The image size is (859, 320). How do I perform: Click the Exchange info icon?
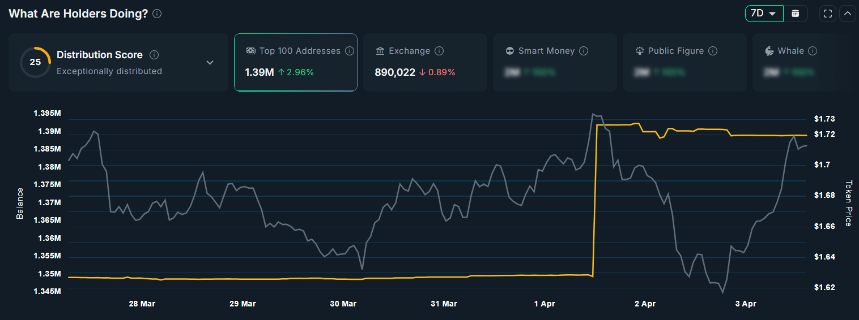point(439,51)
